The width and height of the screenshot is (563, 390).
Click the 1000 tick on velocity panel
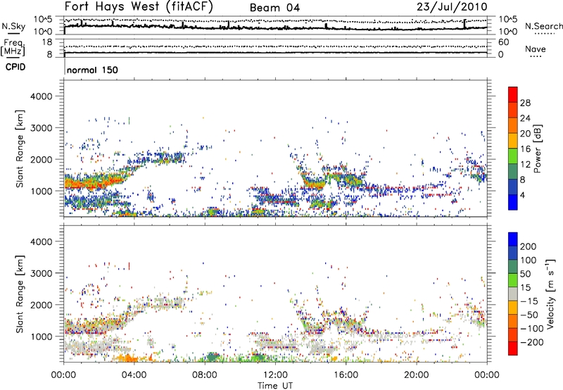click(x=41, y=336)
